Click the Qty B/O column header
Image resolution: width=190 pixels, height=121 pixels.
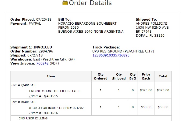[x=133, y=76]
